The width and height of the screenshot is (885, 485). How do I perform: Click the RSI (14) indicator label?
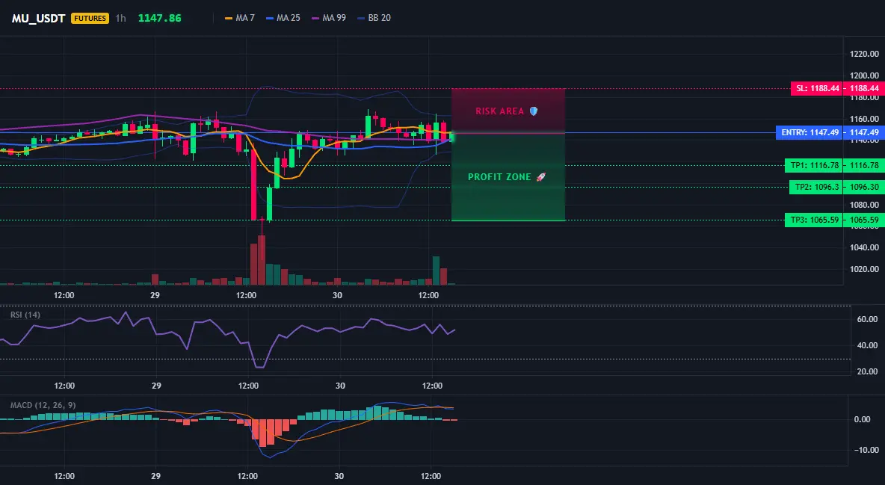tap(25, 315)
